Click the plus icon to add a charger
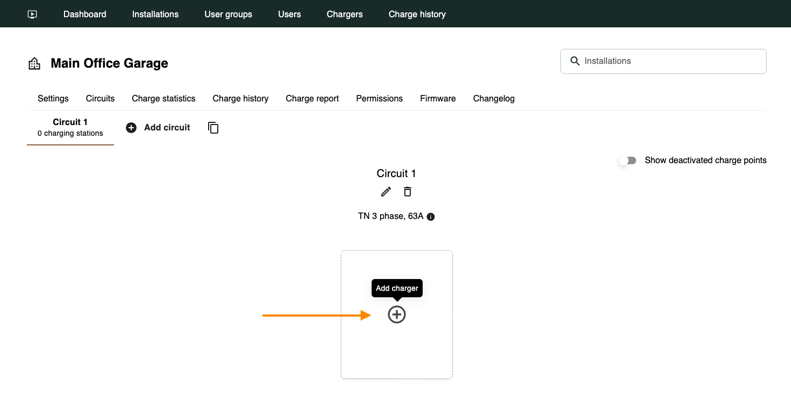This screenshot has width=791, height=403. 396,314
